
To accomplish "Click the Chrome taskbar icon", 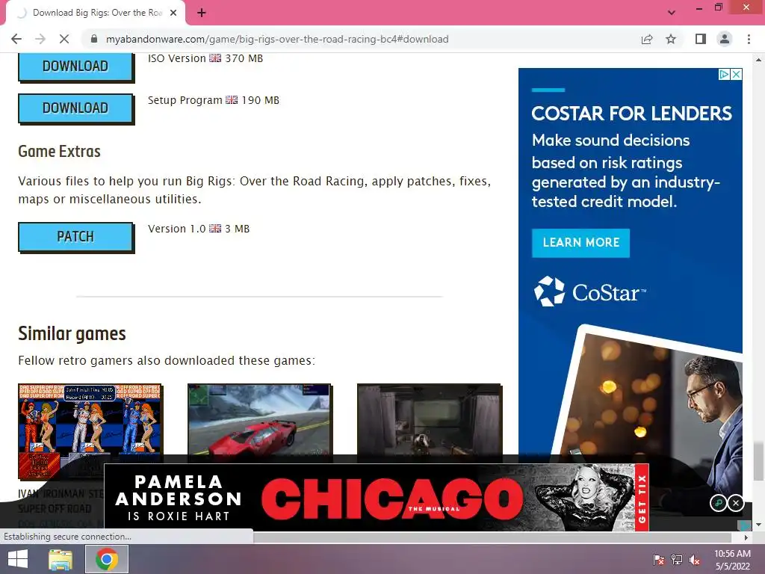I will pos(106,559).
